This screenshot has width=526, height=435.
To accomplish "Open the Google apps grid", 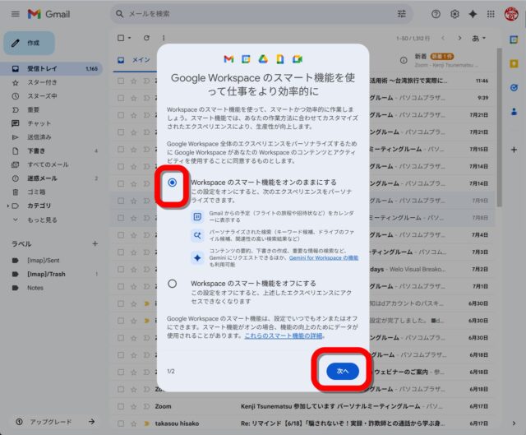I will click(491, 14).
